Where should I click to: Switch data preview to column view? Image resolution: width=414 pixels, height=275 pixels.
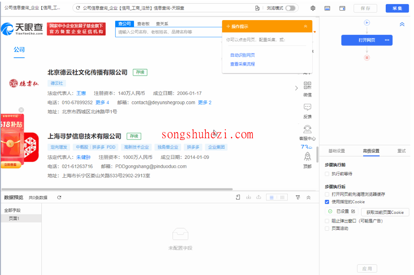pos(282,197)
